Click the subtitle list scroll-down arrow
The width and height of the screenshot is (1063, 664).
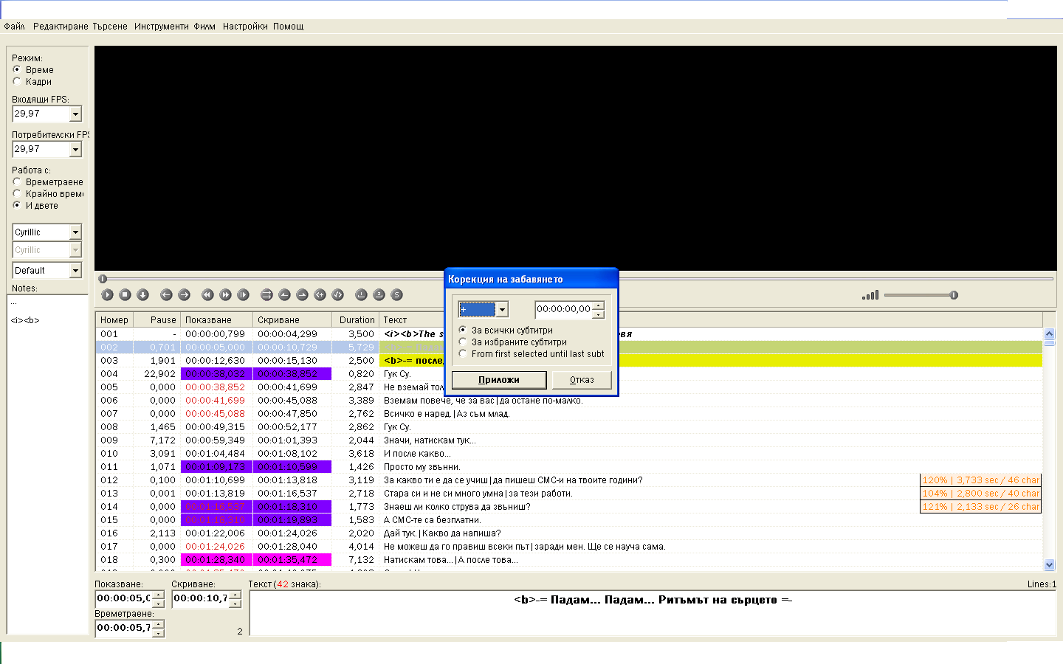coord(1050,565)
